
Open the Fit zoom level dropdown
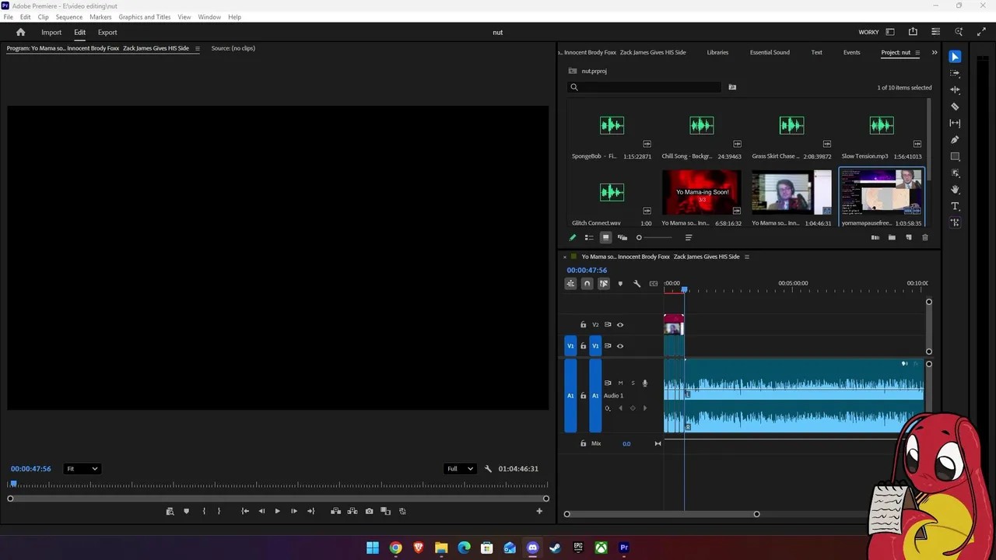tap(82, 469)
